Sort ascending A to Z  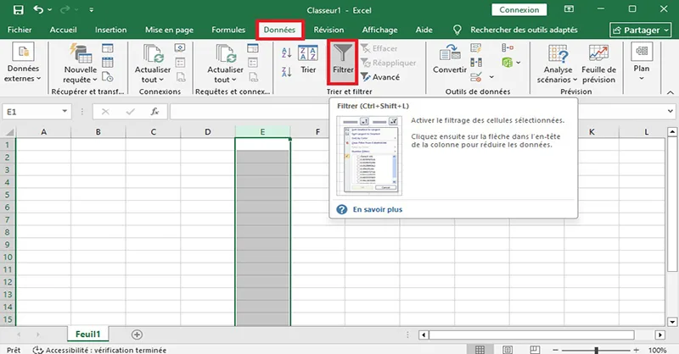click(x=286, y=53)
